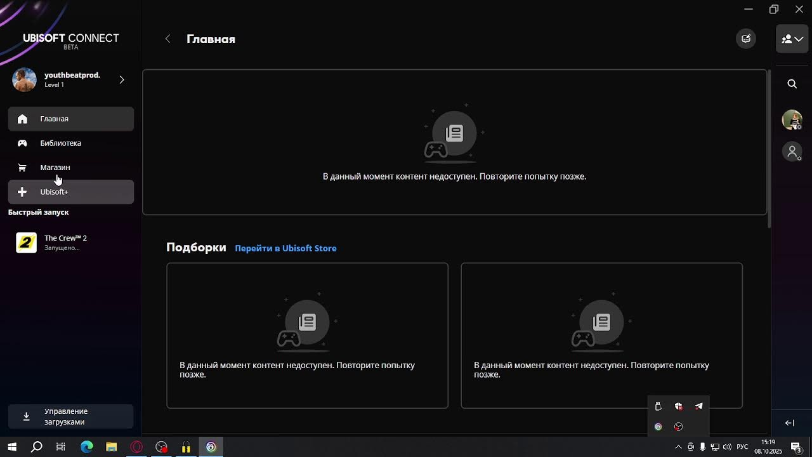This screenshot has width=812, height=457.
Task: Switch to the OBS Studio taskbar icon
Action: (161, 447)
